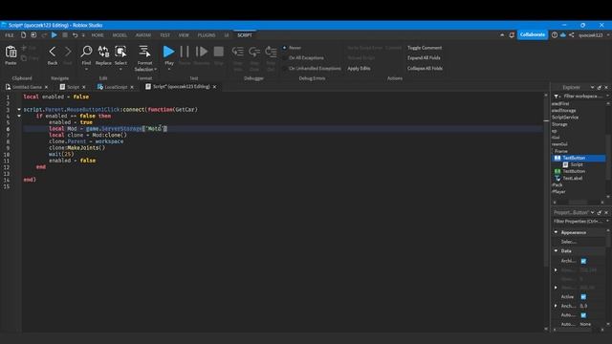Open the Replace tool
Image resolution: width=612 pixels, height=344 pixels.
(103, 51)
